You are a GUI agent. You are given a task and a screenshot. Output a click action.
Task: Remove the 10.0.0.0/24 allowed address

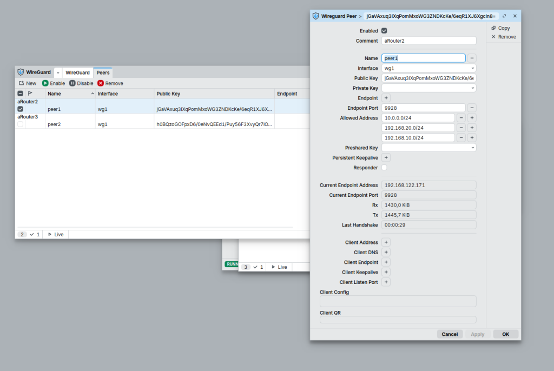461,118
